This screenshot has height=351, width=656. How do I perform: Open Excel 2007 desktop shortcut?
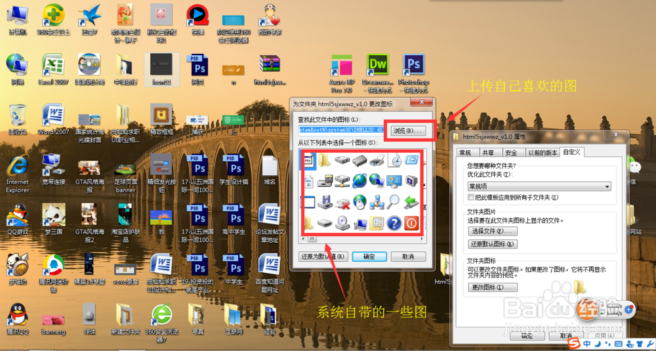click(53, 70)
